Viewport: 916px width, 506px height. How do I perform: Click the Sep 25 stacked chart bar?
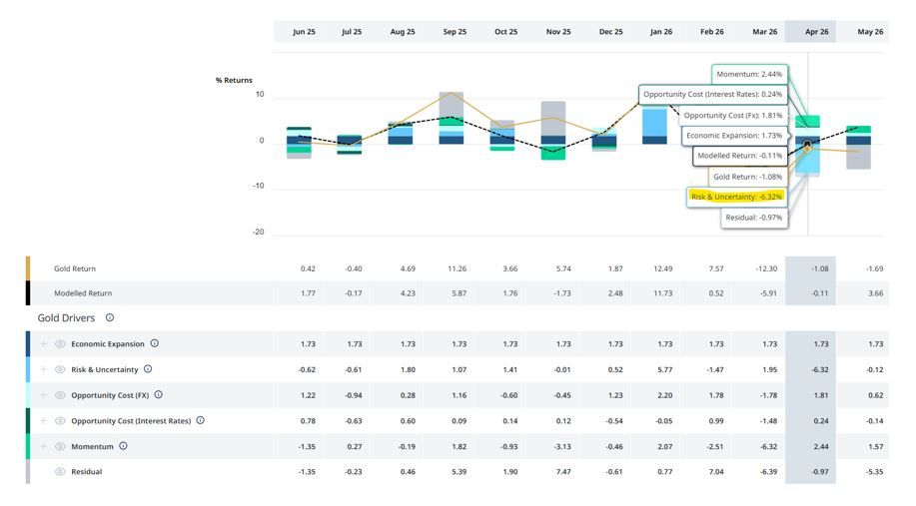tap(451, 118)
